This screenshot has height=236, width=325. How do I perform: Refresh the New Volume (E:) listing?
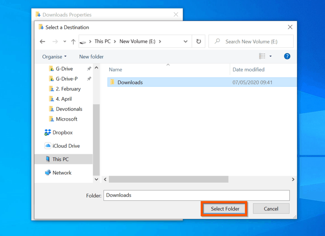click(x=199, y=41)
